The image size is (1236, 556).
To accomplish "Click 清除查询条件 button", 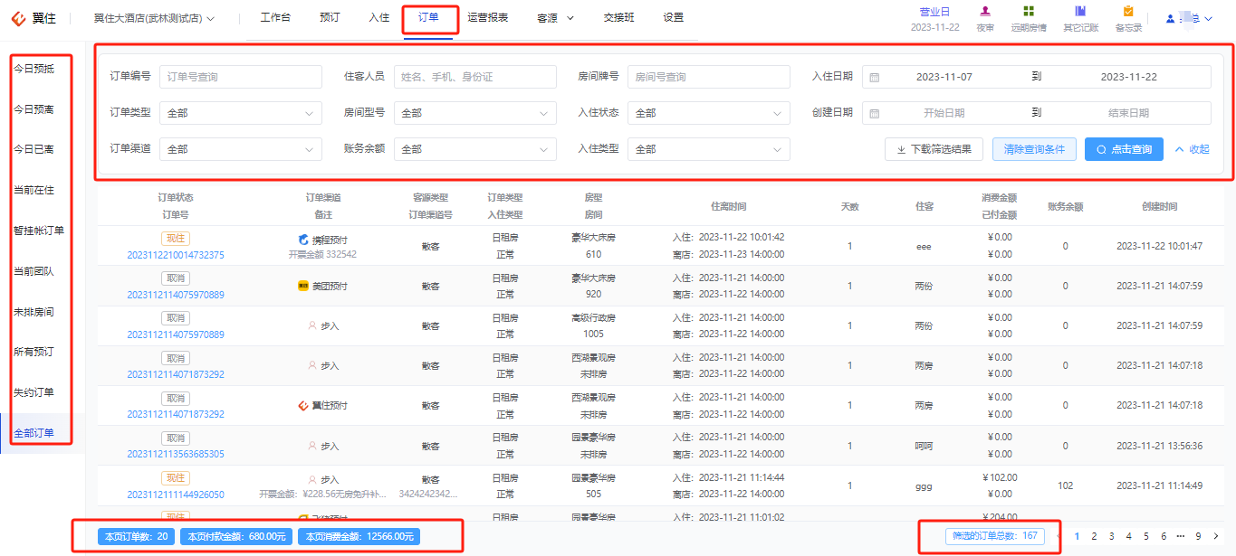I will 1034,149.
